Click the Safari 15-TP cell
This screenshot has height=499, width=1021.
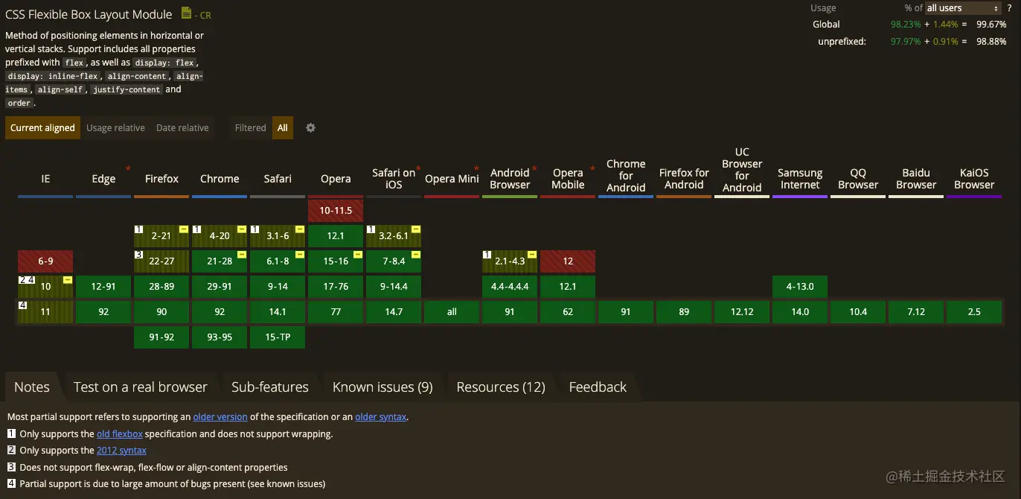point(278,337)
